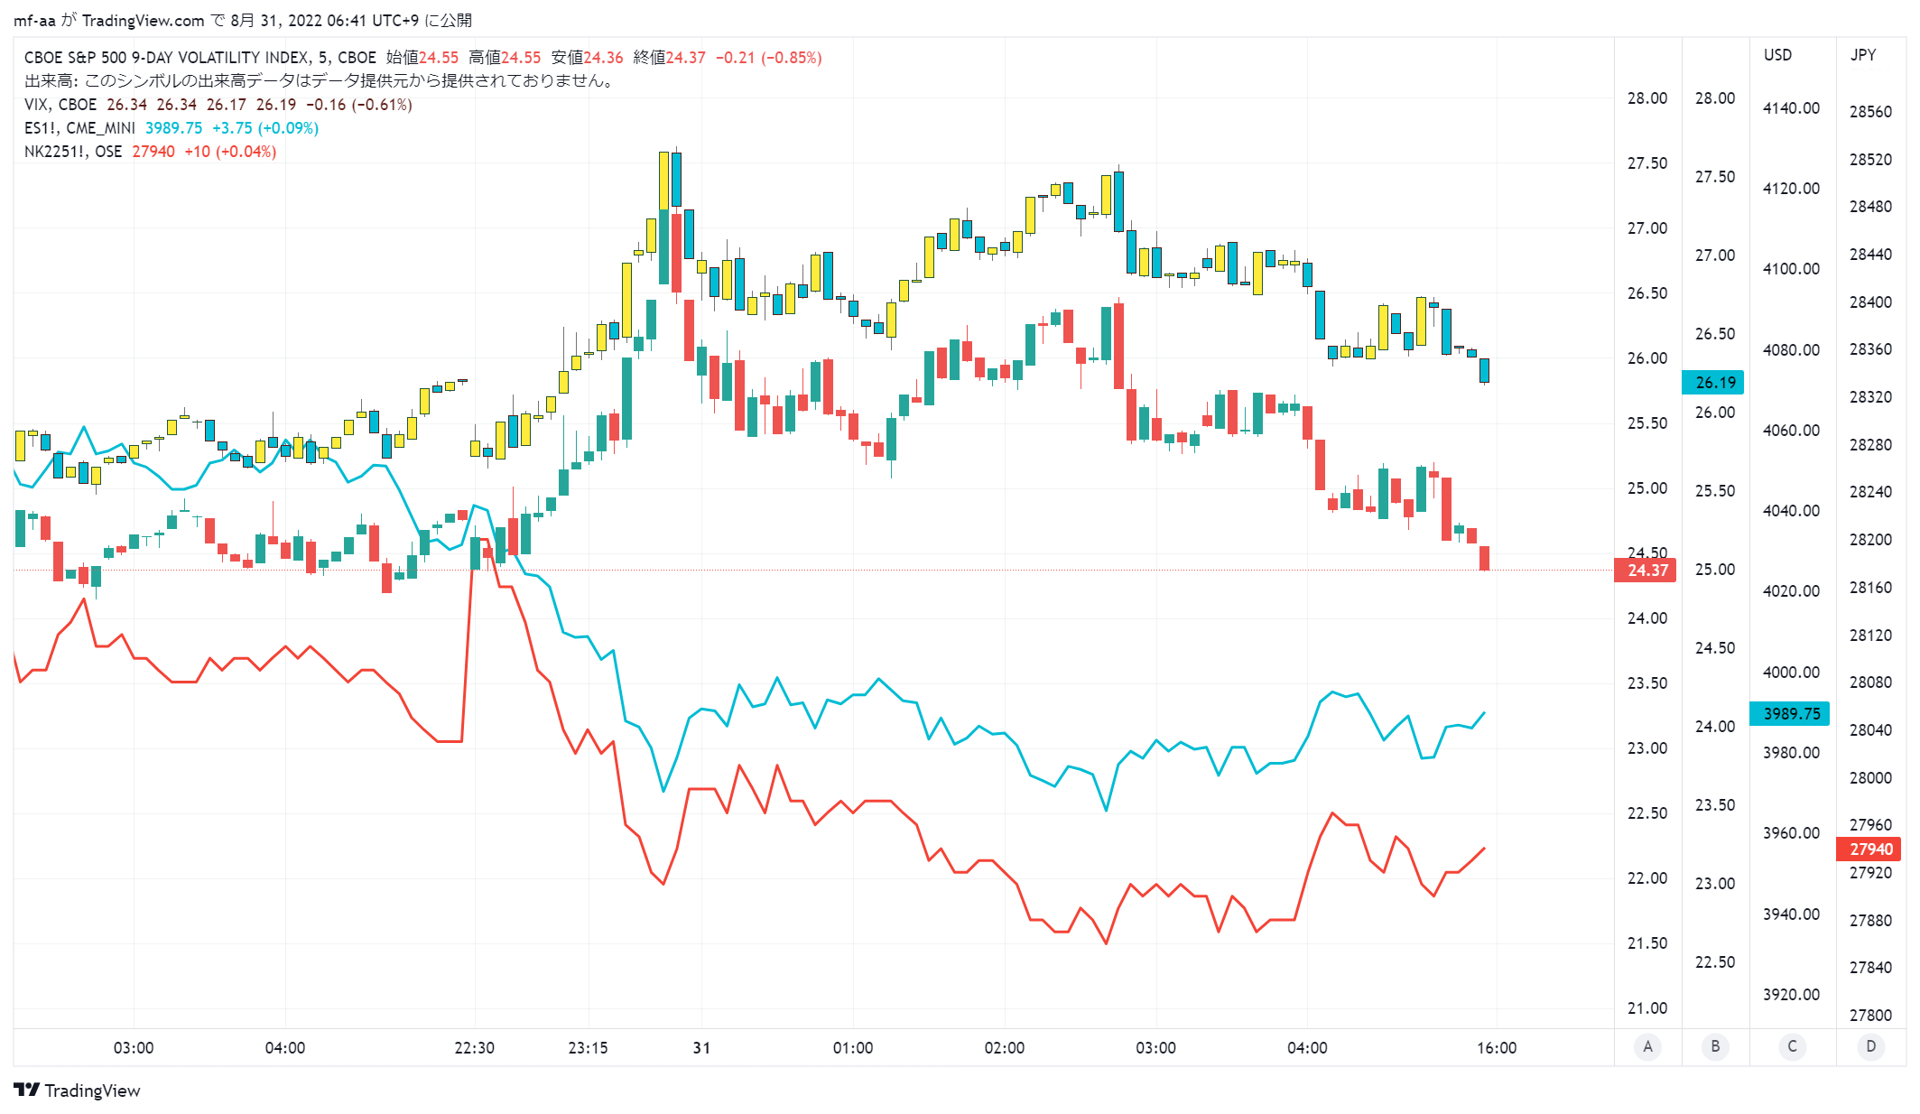The width and height of the screenshot is (1920, 1114).
Task: Select the VIX, CBOE legend entry
Action: point(60,105)
